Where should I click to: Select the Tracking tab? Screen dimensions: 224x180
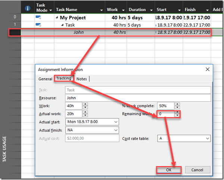pos(63,78)
